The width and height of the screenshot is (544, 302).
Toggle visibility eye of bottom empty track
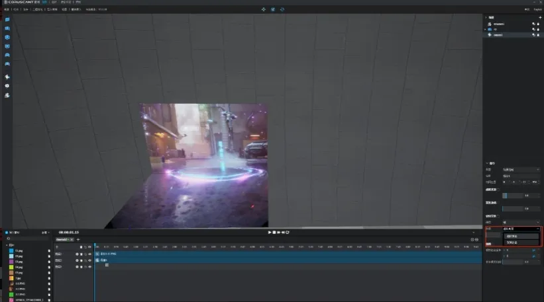click(90, 267)
